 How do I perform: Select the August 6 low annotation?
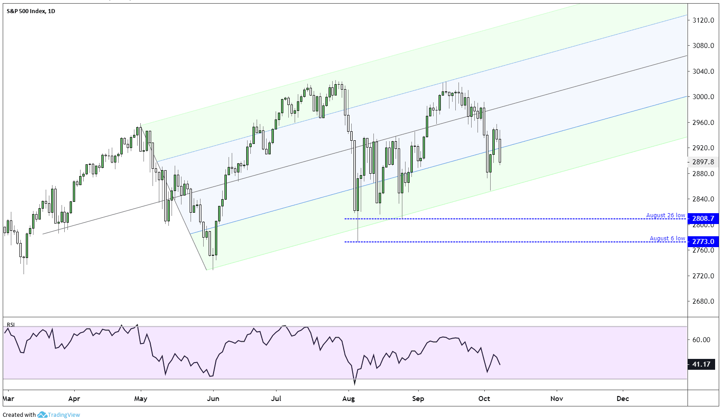667,238
